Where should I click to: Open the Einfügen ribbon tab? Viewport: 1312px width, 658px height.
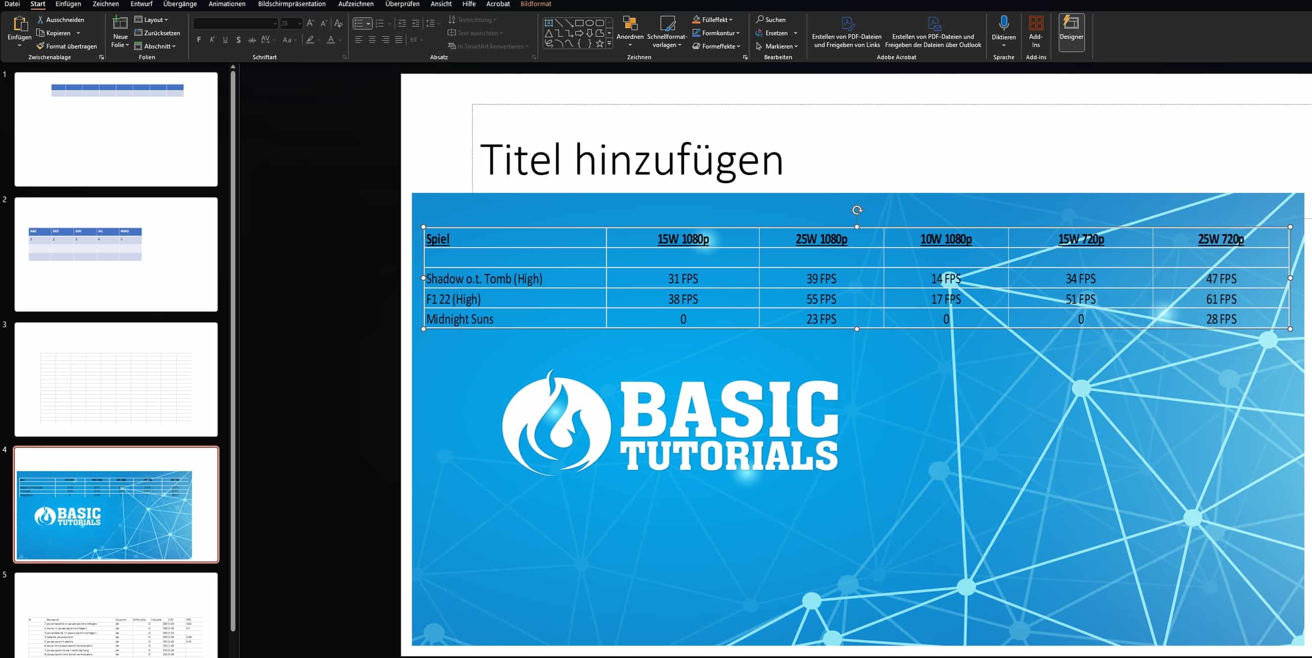pos(68,4)
